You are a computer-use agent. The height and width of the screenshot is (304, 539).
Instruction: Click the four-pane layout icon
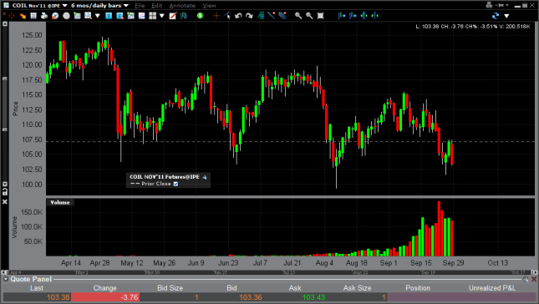153,16
